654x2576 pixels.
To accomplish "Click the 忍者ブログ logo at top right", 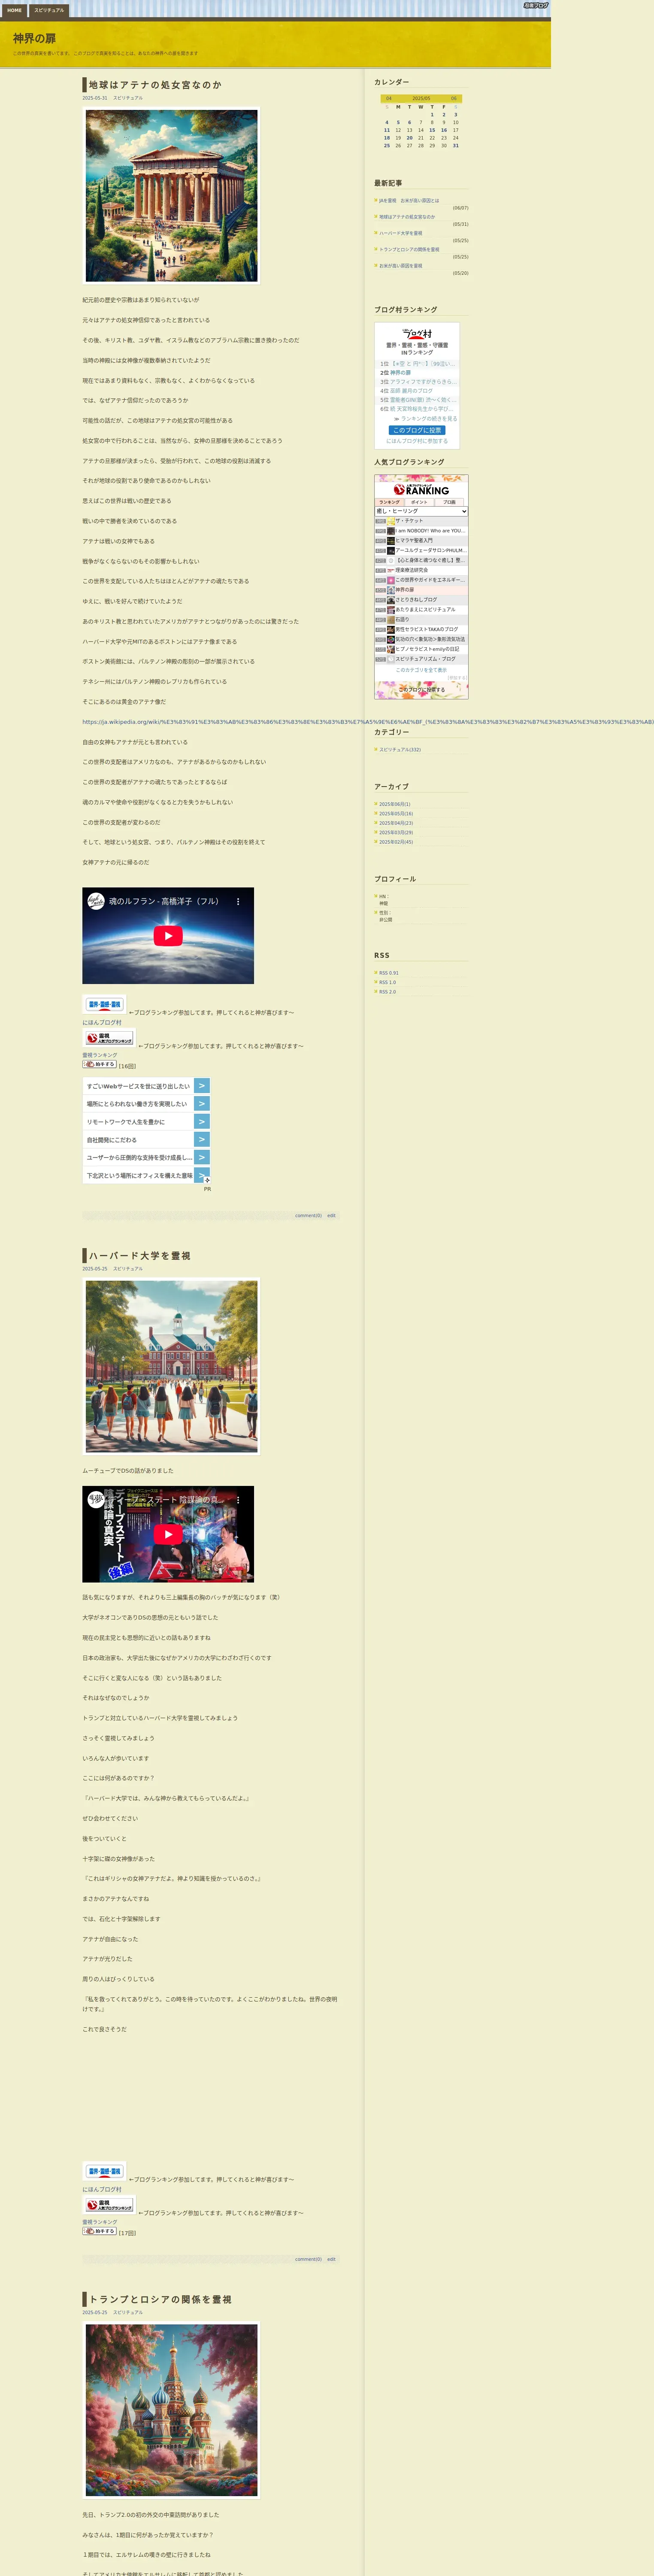I will 535,6.
